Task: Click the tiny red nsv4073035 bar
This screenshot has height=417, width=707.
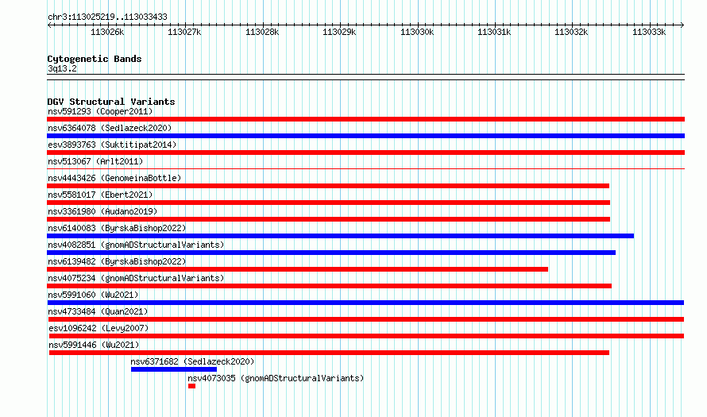Action: click(x=191, y=386)
